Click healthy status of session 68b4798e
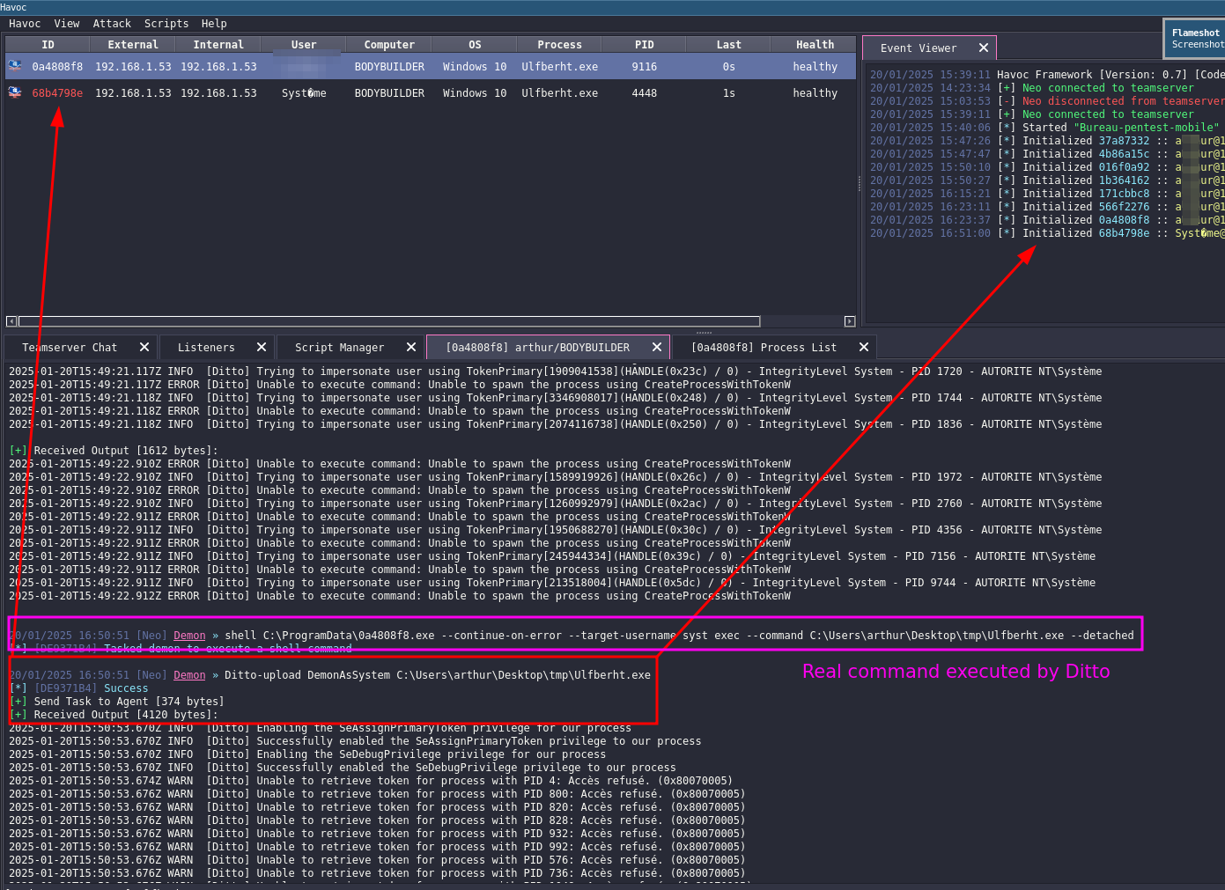Screen dimensions: 1225x890 [x=815, y=93]
